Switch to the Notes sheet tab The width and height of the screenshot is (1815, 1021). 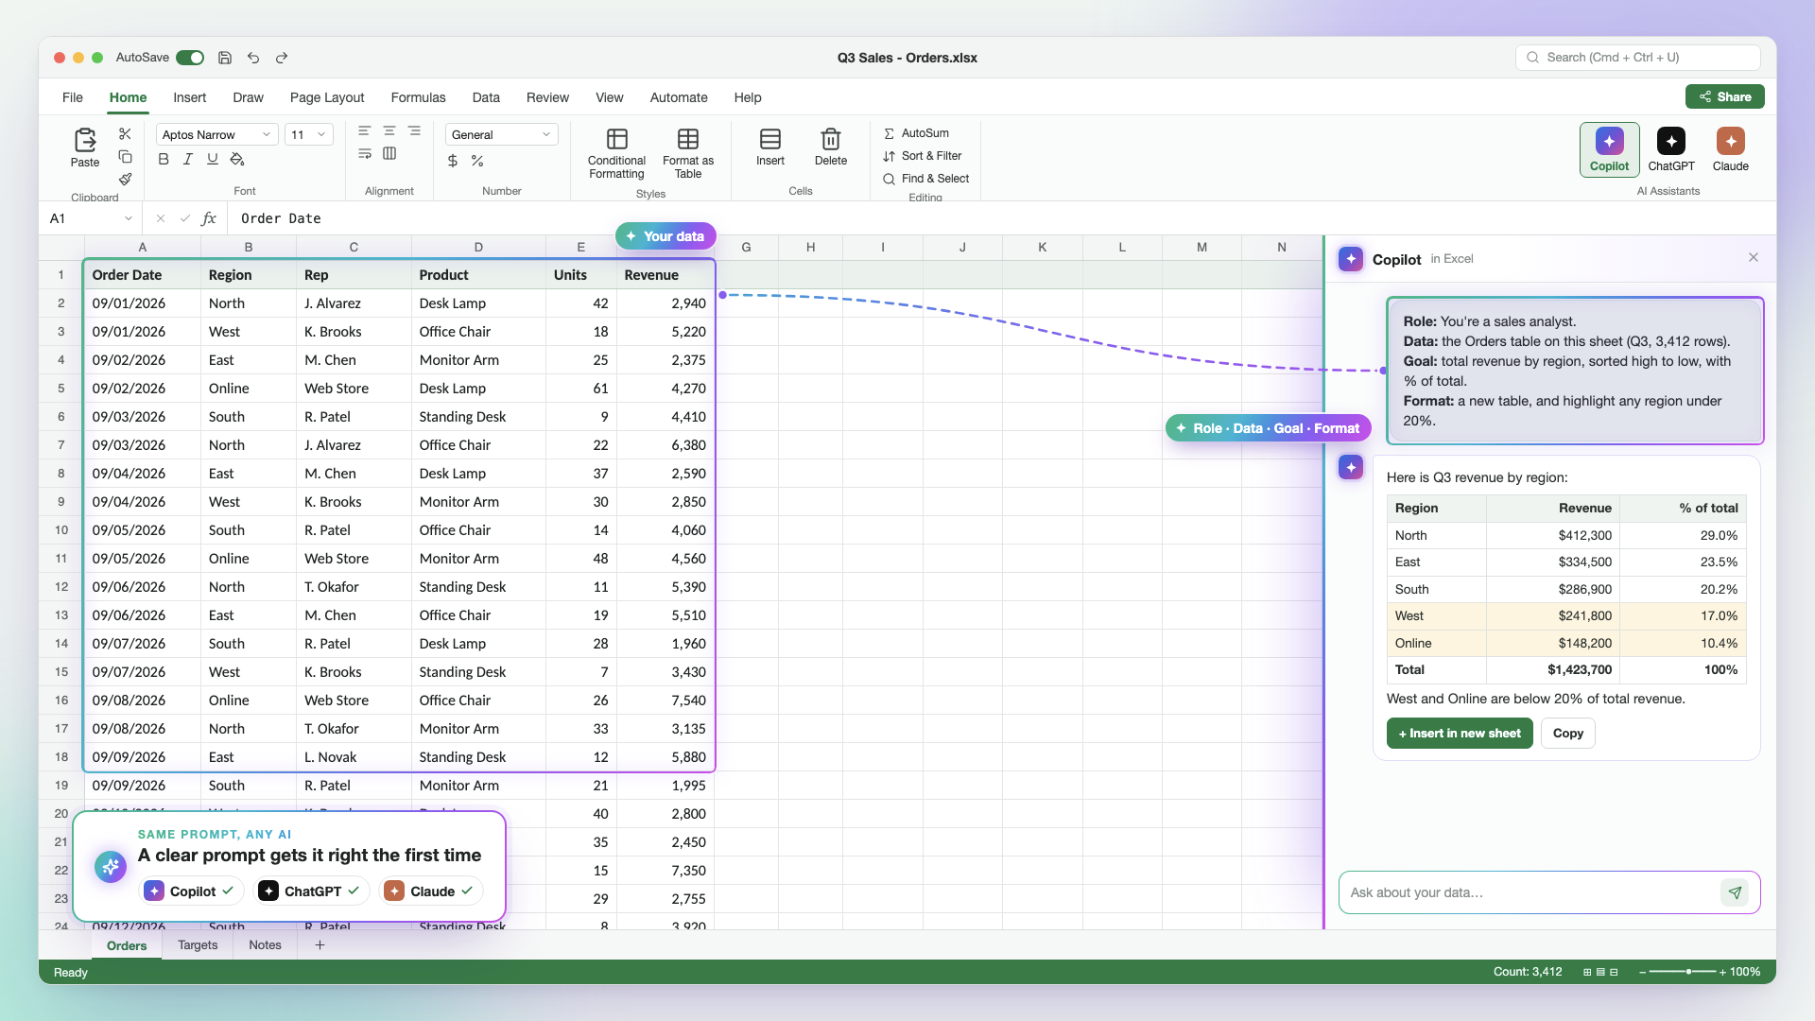click(x=265, y=945)
